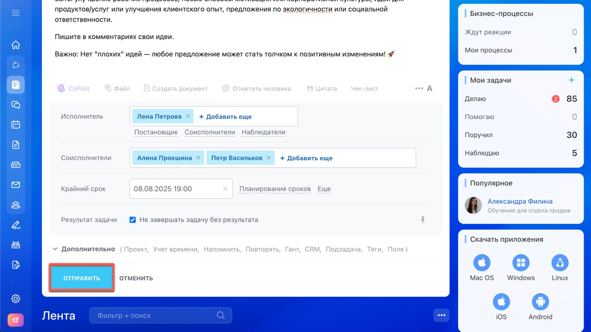This screenshot has height=332, width=591.
Task: Click Добавить еще in Соисполнители field
Action: click(306, 158)
